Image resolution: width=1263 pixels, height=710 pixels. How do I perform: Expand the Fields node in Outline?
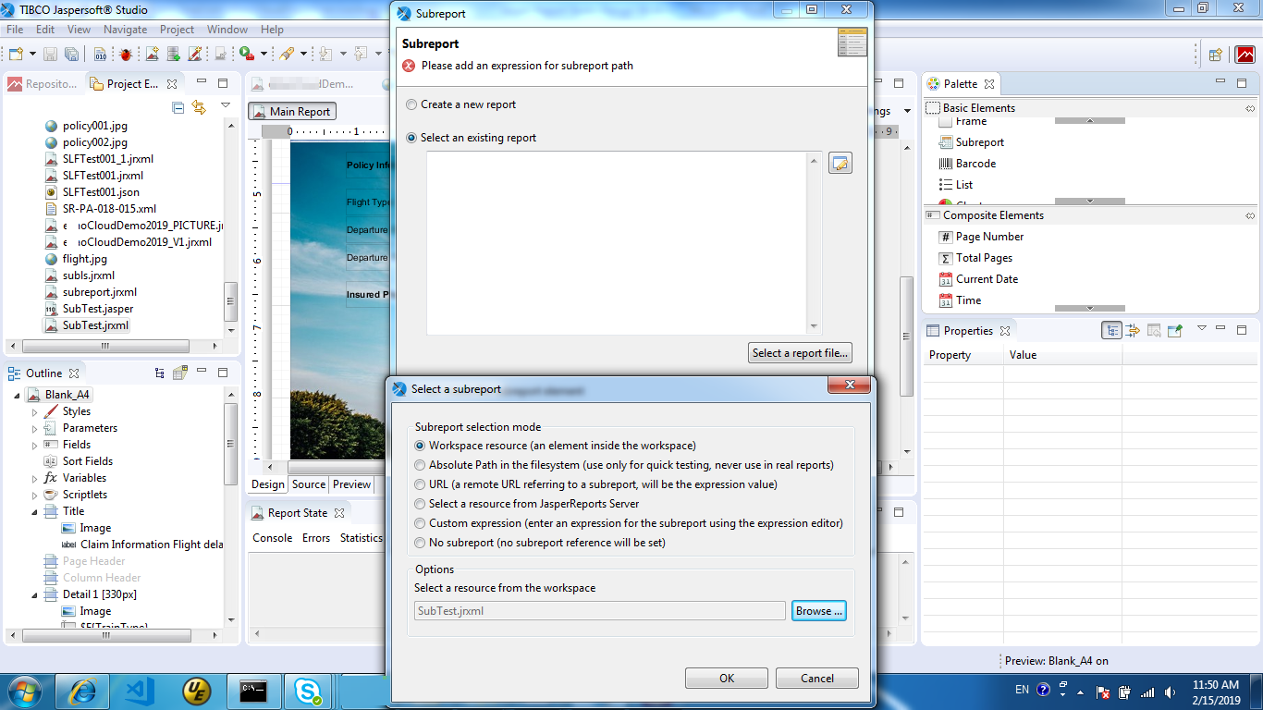(x=35, y=445)
